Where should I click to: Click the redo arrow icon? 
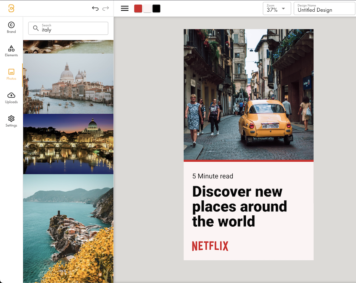point(106,8)
